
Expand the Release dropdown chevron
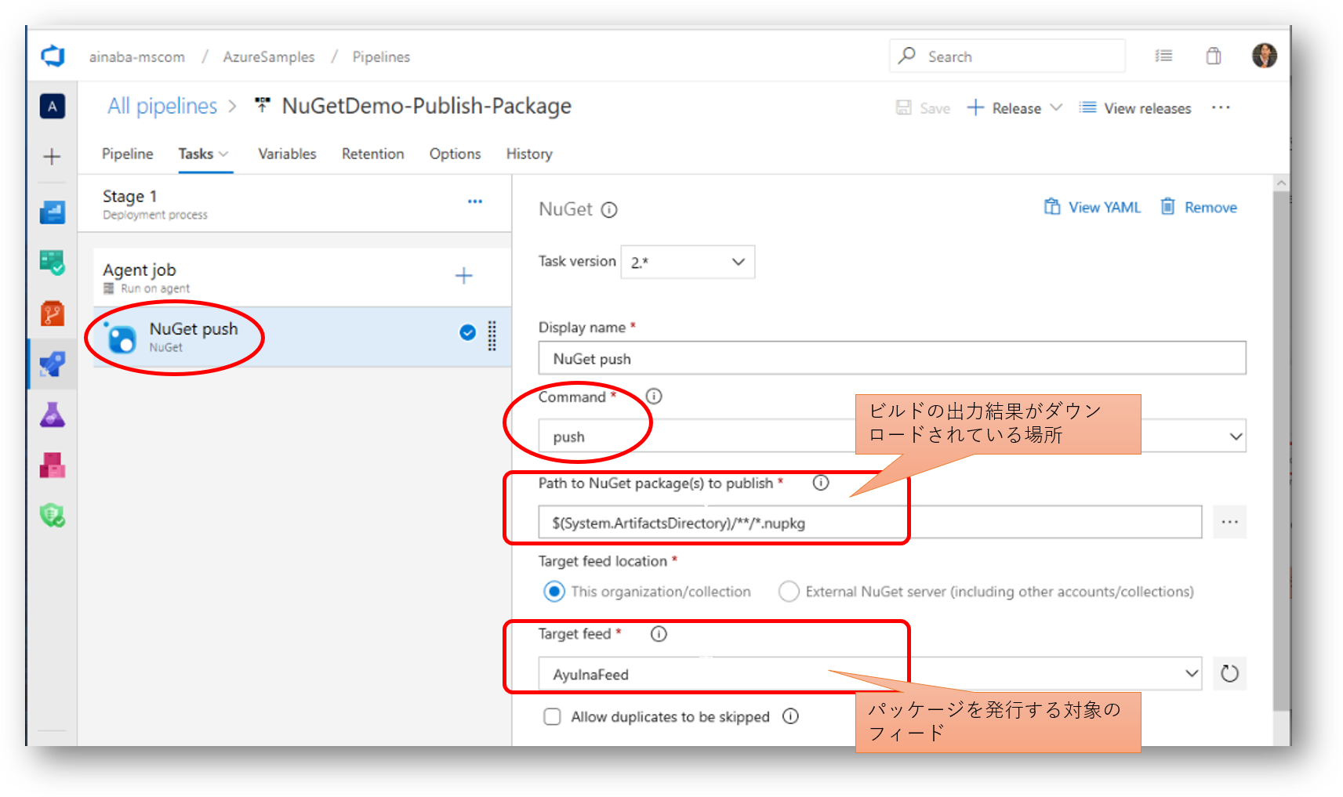click(x=1056, y=107)
